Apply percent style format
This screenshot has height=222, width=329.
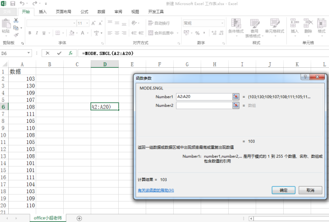[x=197, y=33]
